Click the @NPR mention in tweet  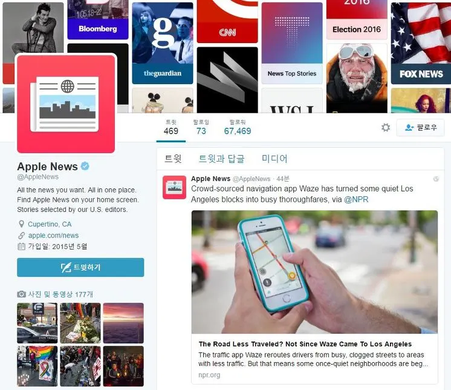[x=356, y=199]
